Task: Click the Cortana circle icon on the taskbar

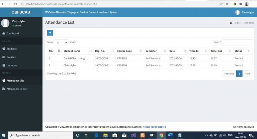Action: click(78, 135)
